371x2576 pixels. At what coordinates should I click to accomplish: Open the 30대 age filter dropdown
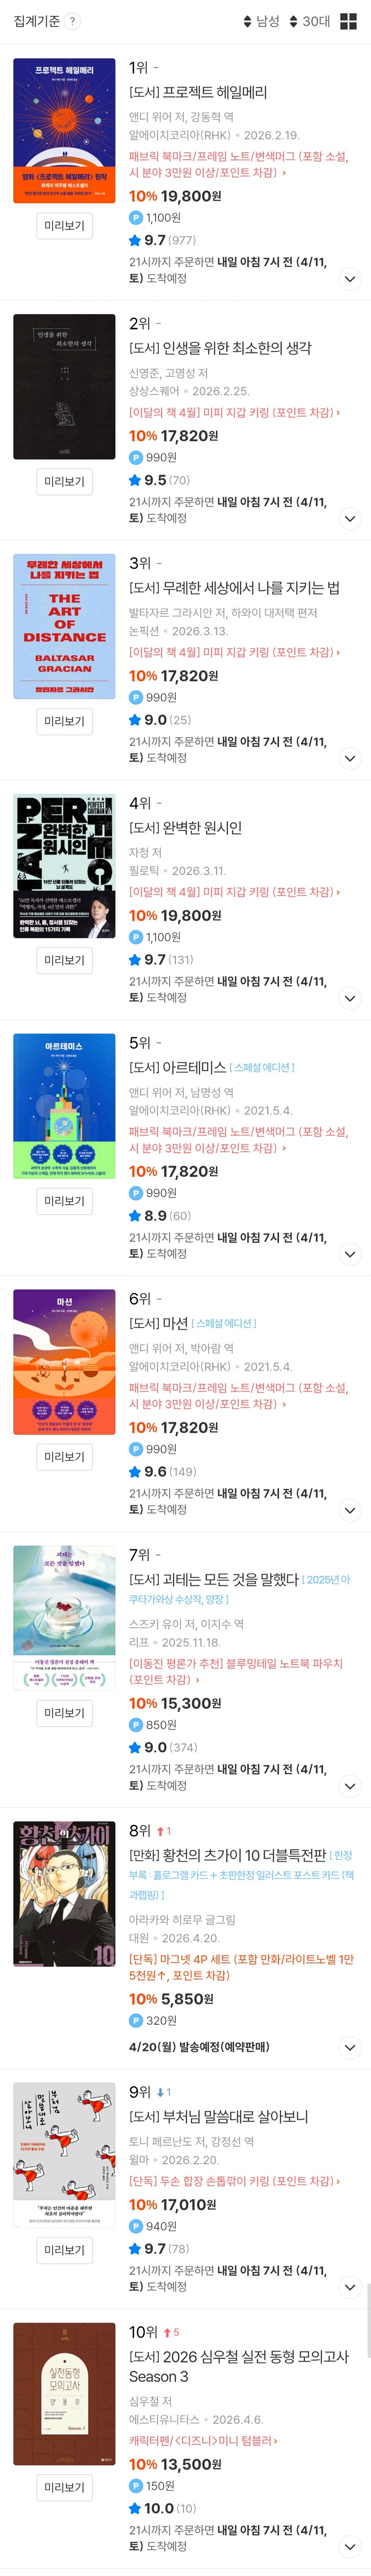point(309,21)
